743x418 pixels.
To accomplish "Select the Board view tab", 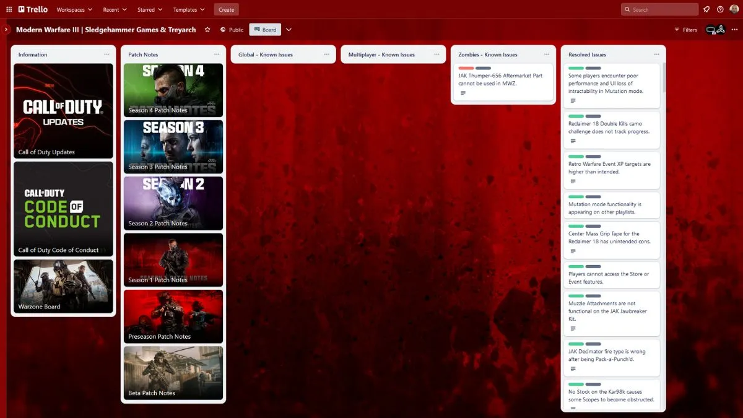I will [x=265, y=29].
